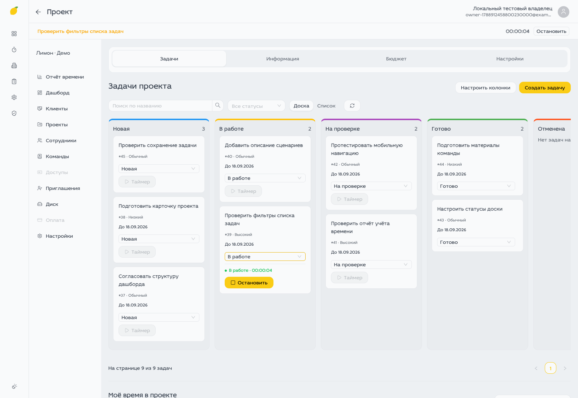
Task: Open status dropdown of task #40
Action: [265, 178]
